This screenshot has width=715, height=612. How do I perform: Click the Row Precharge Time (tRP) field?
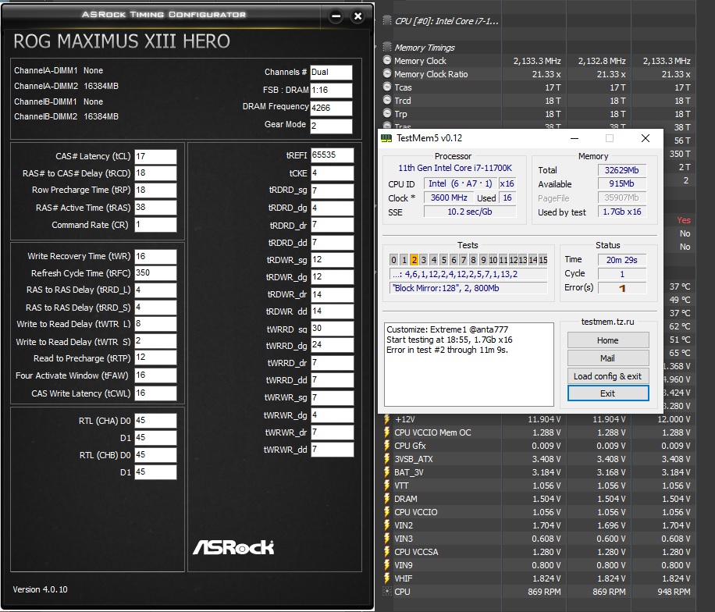[155, 190]
